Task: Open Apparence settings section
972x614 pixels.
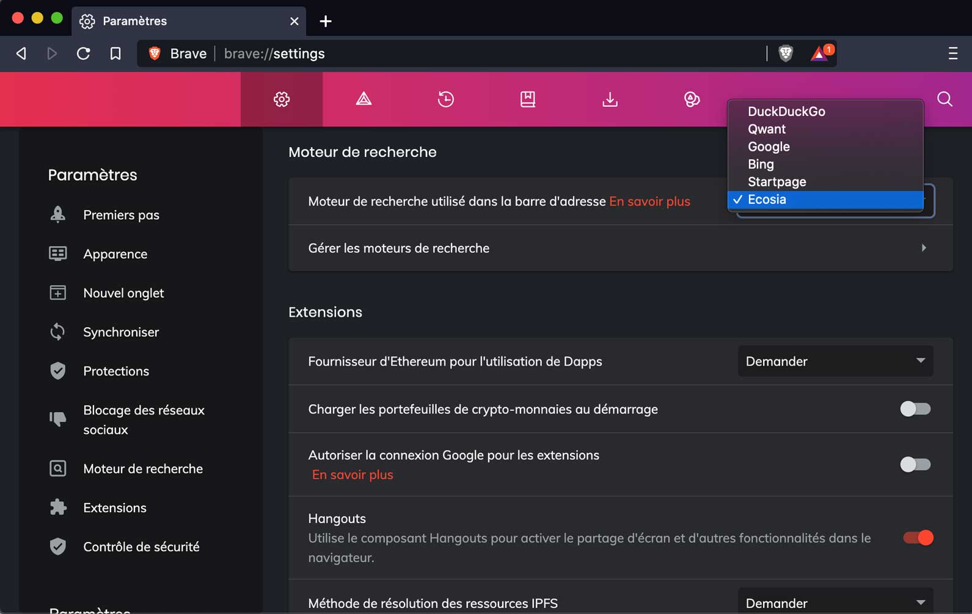Action: (115, 254)
